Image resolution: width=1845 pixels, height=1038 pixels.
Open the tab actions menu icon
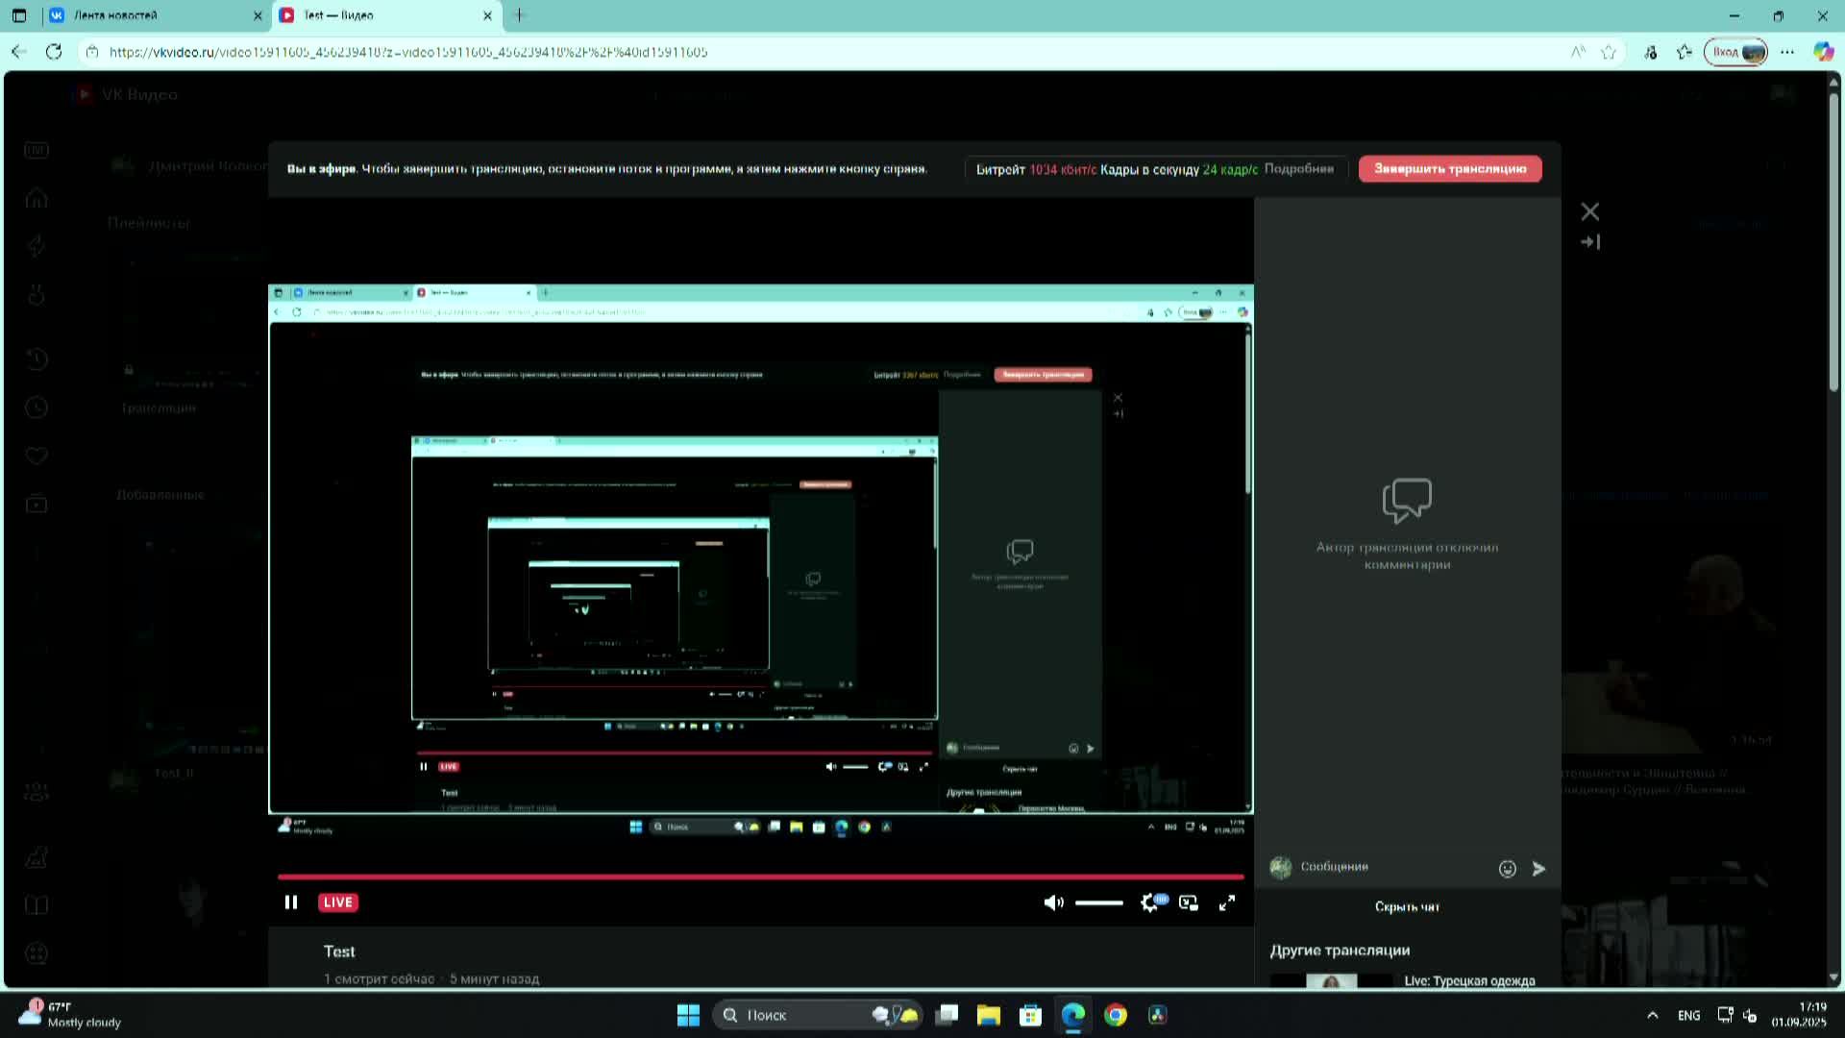19,15
